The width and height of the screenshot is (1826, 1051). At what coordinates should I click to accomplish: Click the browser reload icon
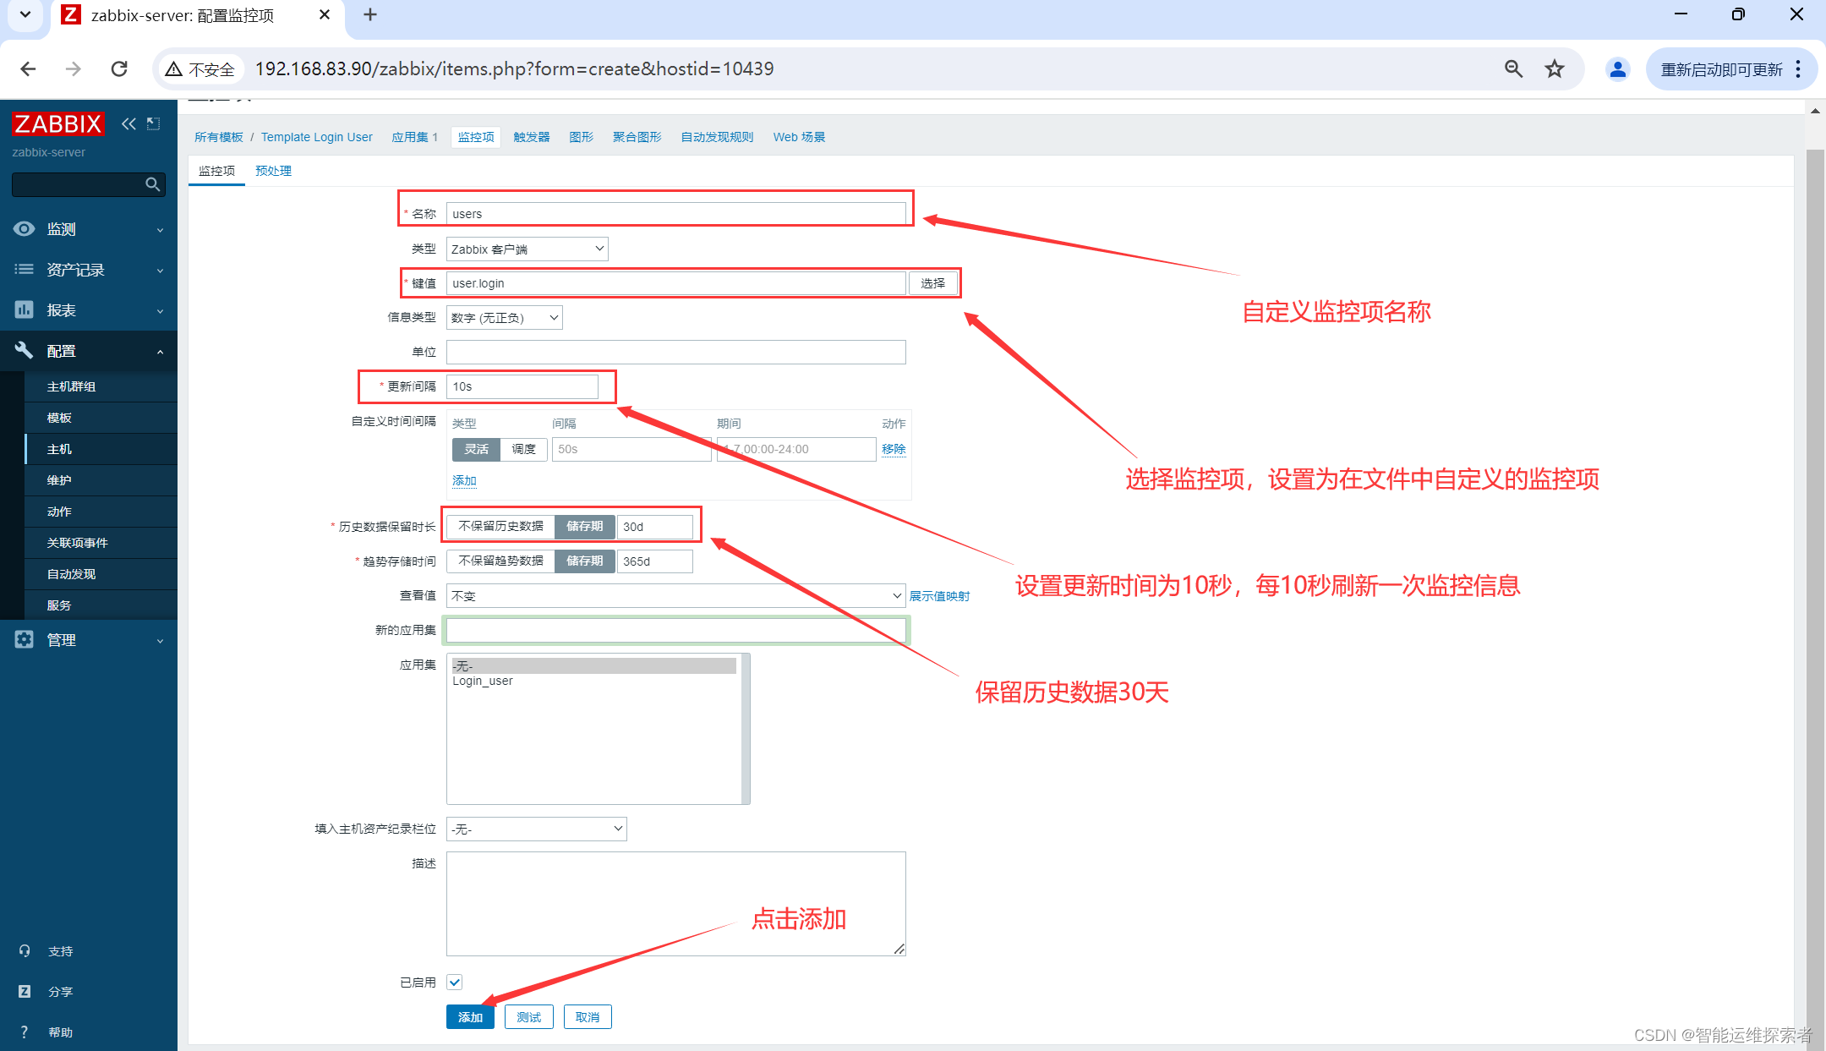pos(119,69)
